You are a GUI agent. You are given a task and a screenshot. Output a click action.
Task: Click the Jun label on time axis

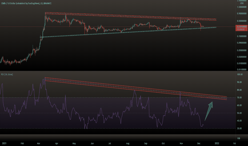pos(92,143)
